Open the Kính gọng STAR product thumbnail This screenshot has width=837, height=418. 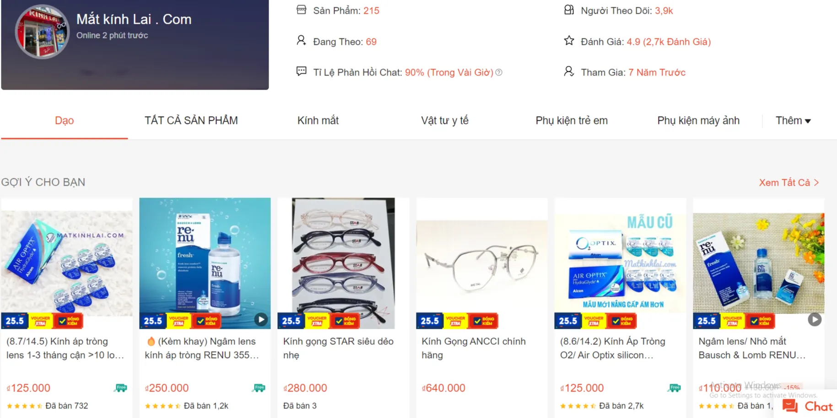[343, 263]
